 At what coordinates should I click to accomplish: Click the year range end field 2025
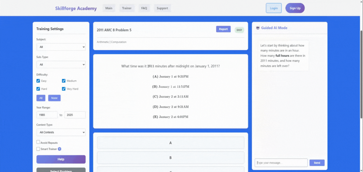75,115
